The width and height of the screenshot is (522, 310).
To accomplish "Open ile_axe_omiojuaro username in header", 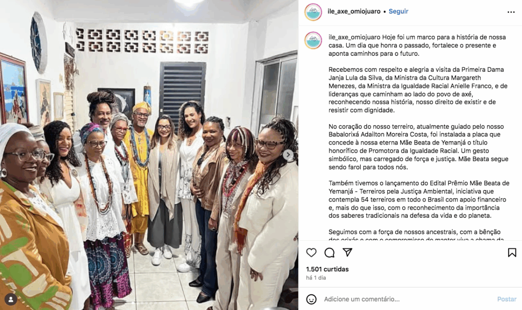I will (354, 11).
